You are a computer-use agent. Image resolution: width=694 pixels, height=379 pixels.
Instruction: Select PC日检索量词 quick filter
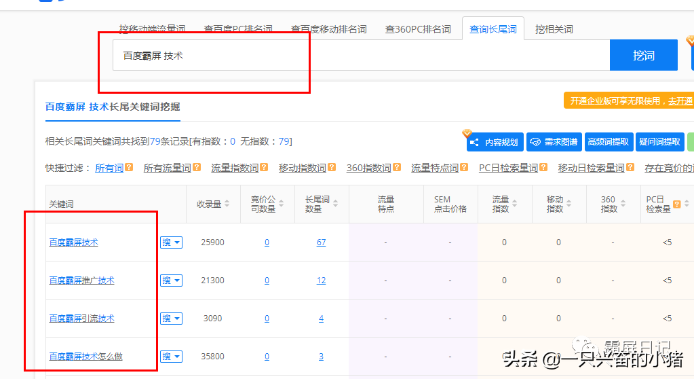point(508,168)
